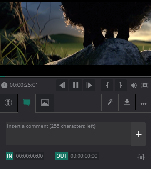151x169 pixels.
Task: Click the video preview frame
Action: pyautogui.click(x=75, y=33)
